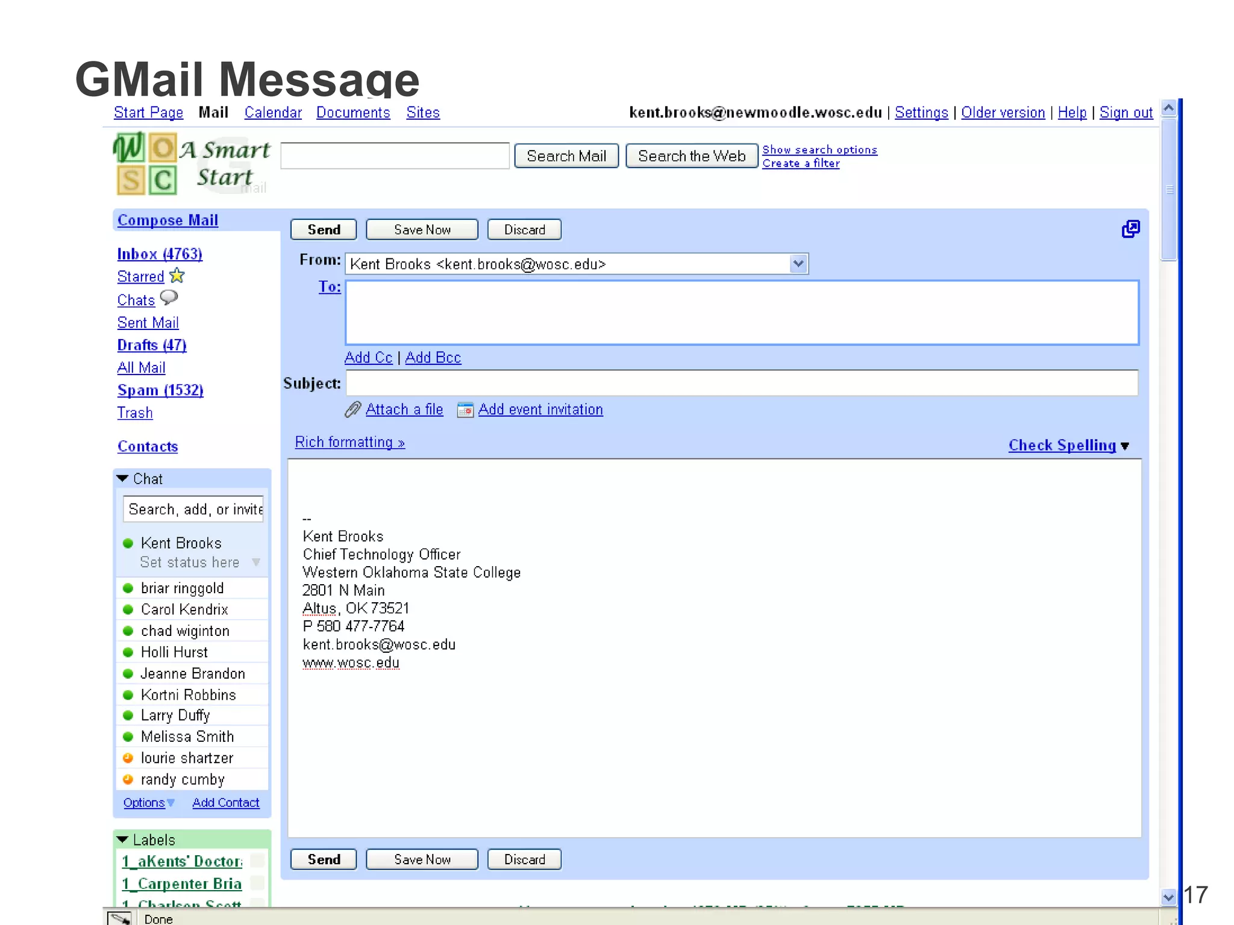The width and height of the screenshot is (1234, 925).
Task: Open the Contacts link
Action: (x=148, y=446)
